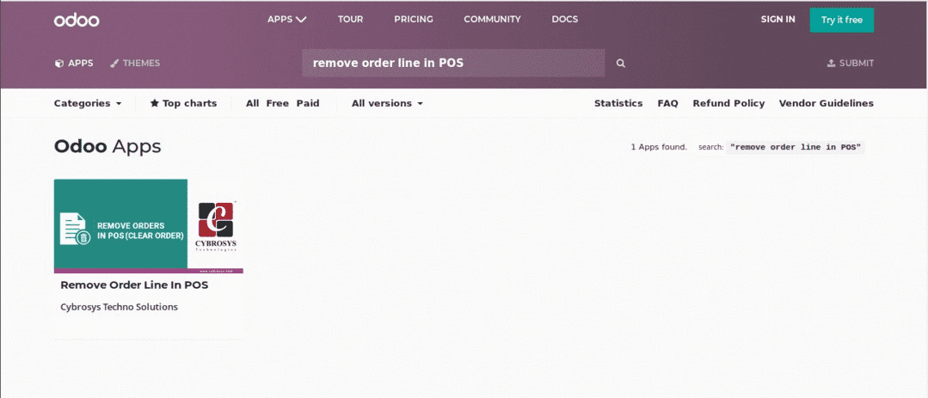
Task: Open the FAQ link
Action: coord(667,103)
